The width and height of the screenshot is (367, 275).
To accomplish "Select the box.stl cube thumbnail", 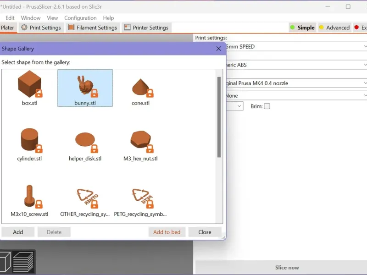I will (x=29, y=84).
